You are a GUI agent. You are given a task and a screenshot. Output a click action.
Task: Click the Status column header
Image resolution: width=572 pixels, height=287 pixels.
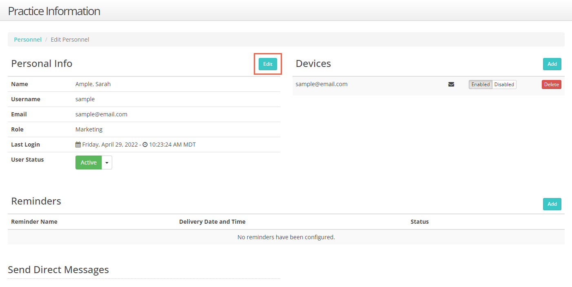click(x=419, y=222)
